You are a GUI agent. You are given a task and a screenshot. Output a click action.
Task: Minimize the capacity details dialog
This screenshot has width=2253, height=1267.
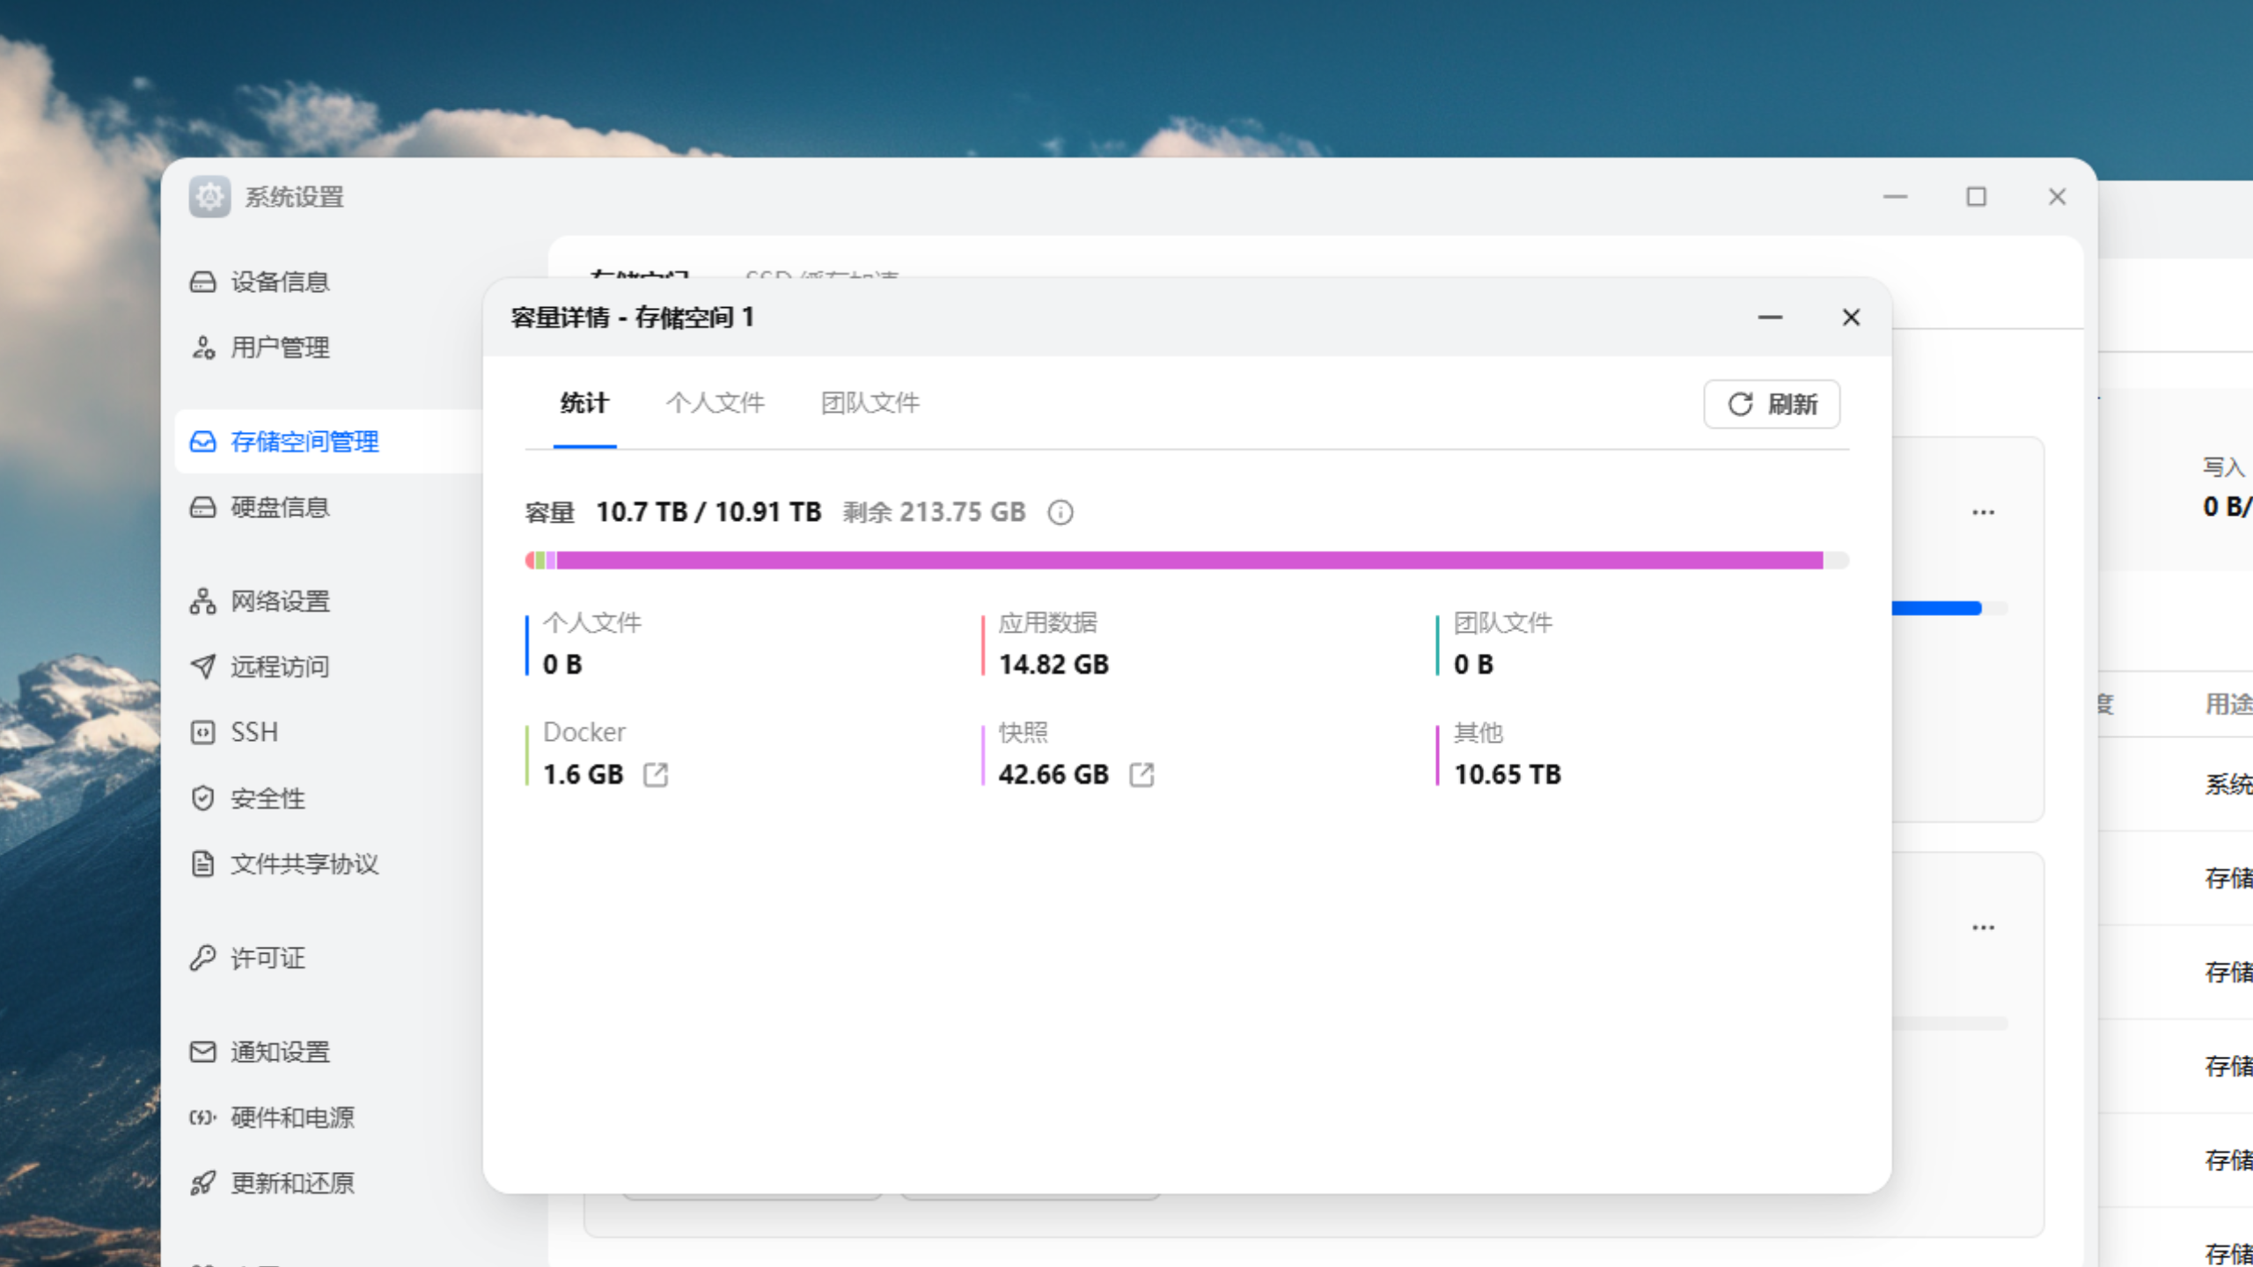[x=1770, y=318]
